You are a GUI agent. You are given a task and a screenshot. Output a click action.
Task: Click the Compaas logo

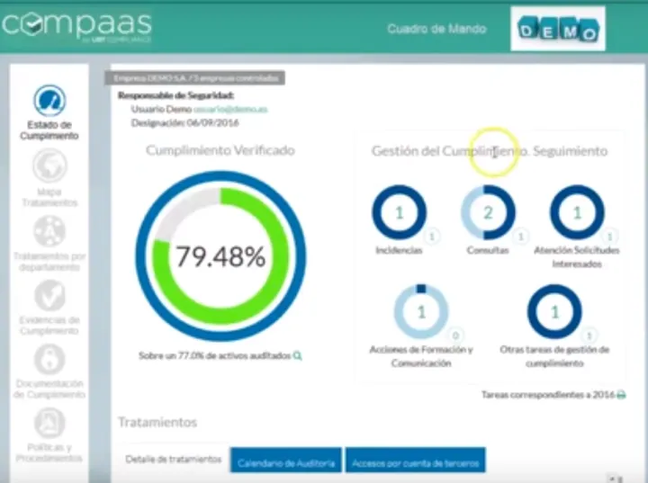pos(76,25)
